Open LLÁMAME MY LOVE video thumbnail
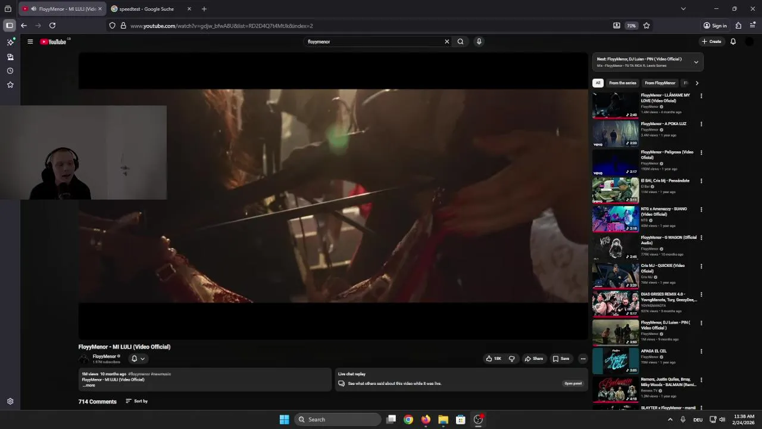The image size is (762, 429). point(616,105)
